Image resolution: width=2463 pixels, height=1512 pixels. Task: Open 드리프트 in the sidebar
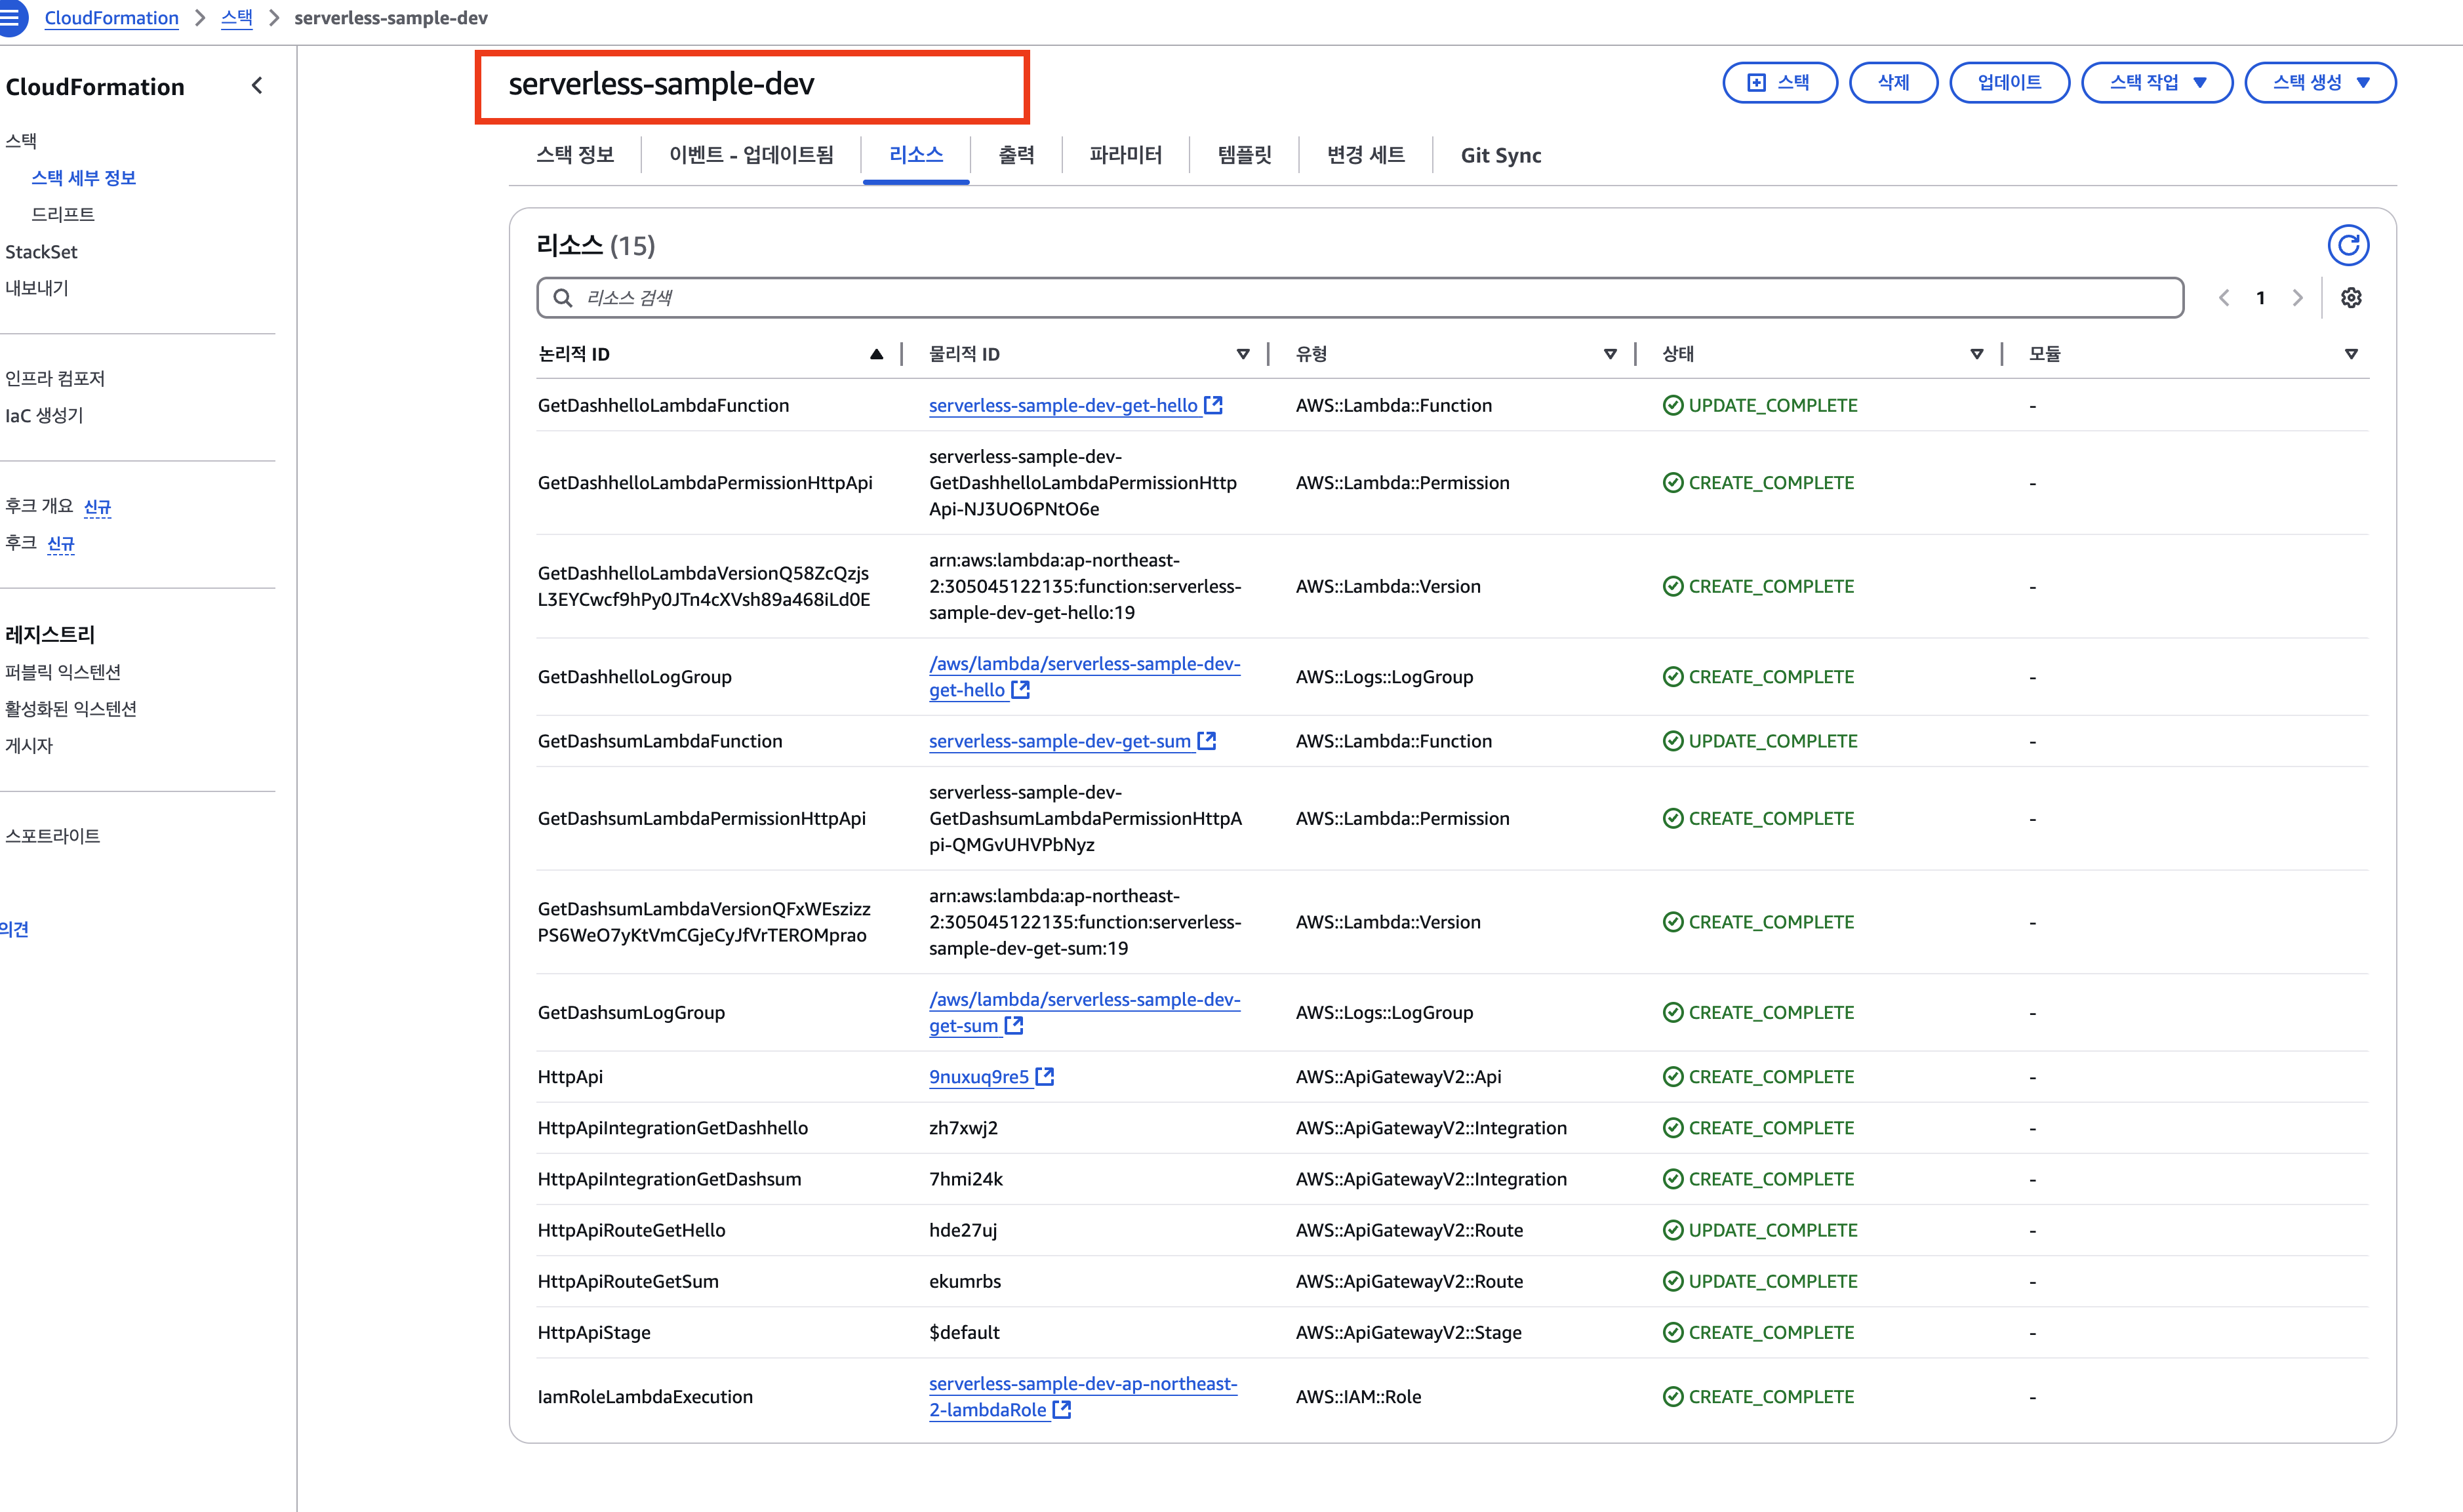[62, 214]
